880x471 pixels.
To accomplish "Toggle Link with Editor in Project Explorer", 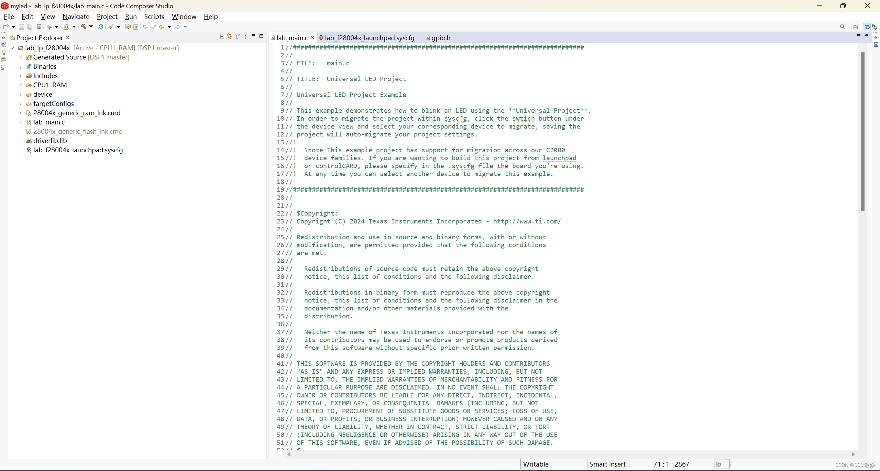I will [230, 36].
